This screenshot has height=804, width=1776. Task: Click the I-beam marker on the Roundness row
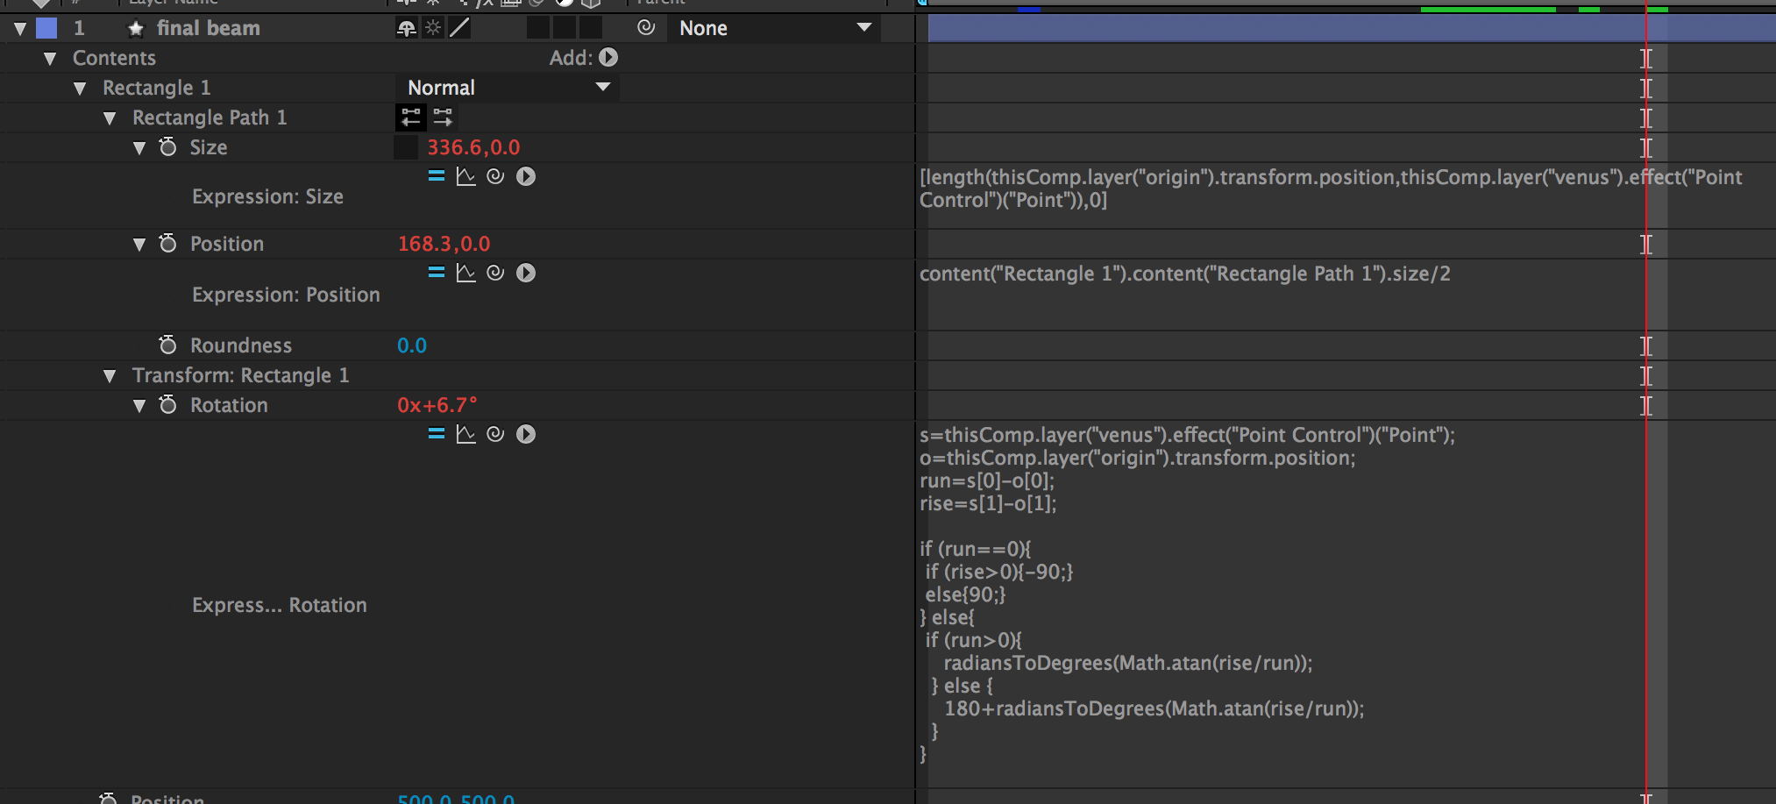1646,346
